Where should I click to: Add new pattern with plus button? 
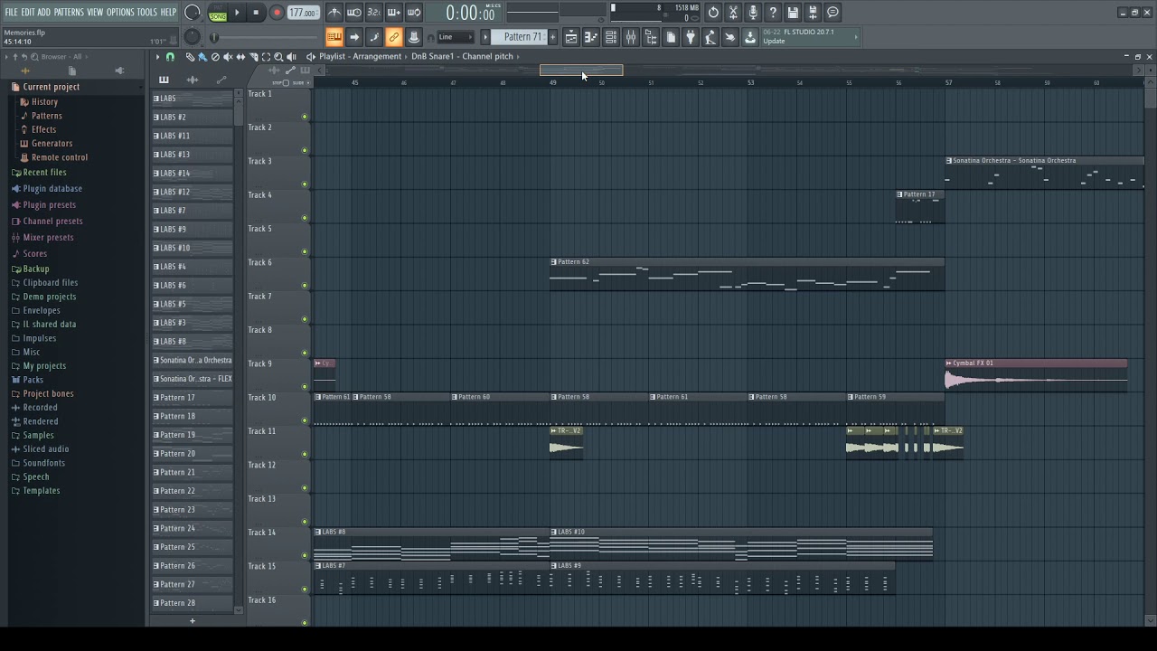click(x=553, y=37)
